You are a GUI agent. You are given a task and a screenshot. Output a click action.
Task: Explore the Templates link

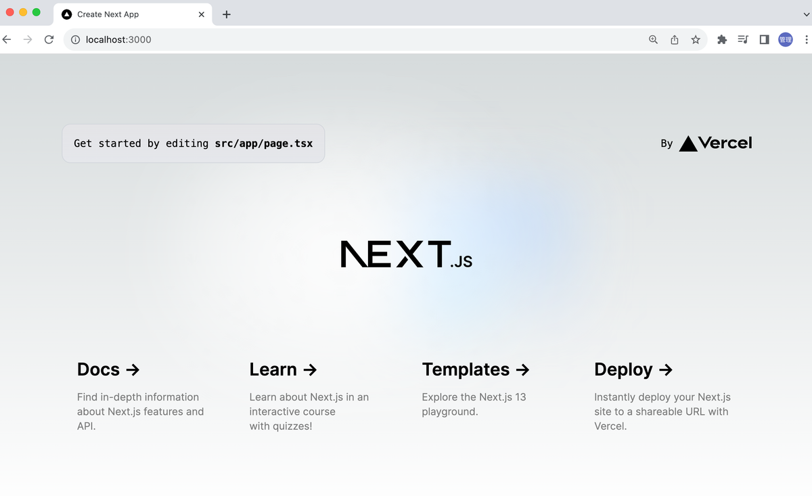[476, 369]
